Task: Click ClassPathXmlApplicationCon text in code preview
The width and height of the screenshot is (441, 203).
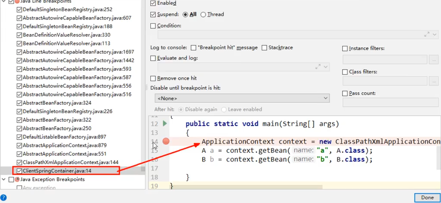Action: coord(388,142)
